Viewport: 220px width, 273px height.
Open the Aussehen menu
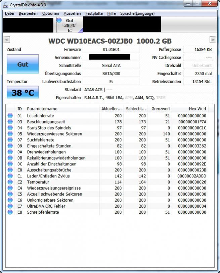pos(72,13)
